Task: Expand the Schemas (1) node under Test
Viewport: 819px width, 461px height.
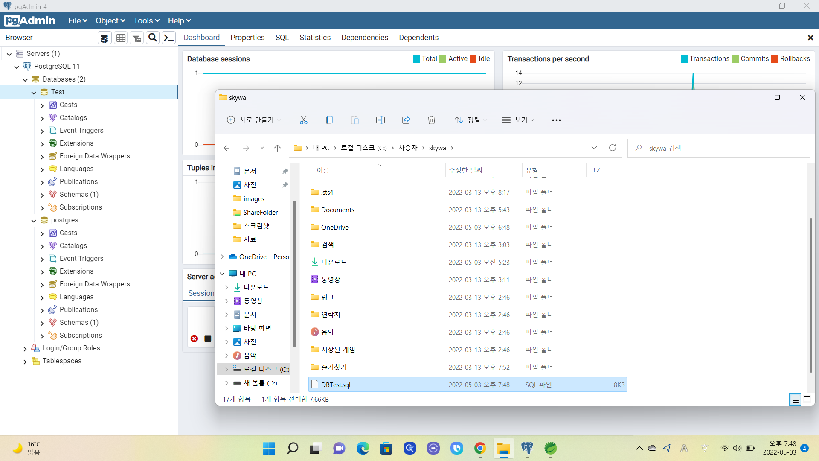Action: (x=42, y=195)
